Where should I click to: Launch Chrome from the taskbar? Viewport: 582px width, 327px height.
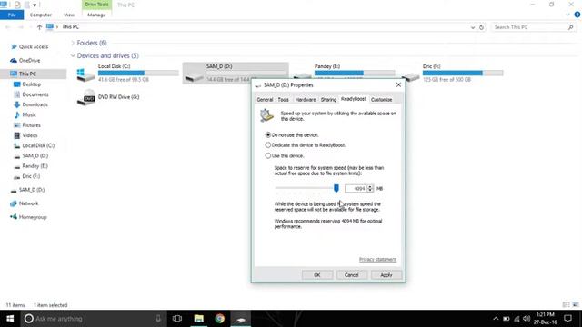[220, 319]
